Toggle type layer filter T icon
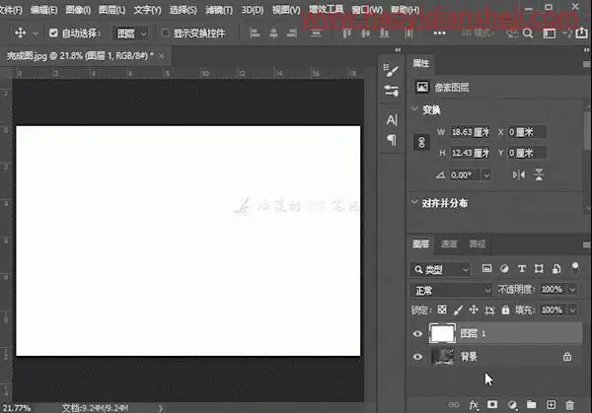Image resolution: width=592 pixels, height=413 pixels. (x=522, y=268)
